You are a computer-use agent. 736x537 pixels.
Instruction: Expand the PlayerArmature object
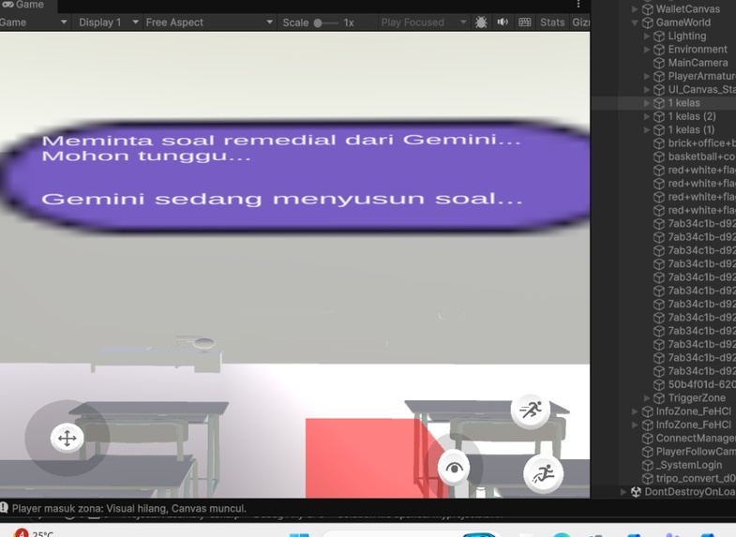(x=647, y=76)
